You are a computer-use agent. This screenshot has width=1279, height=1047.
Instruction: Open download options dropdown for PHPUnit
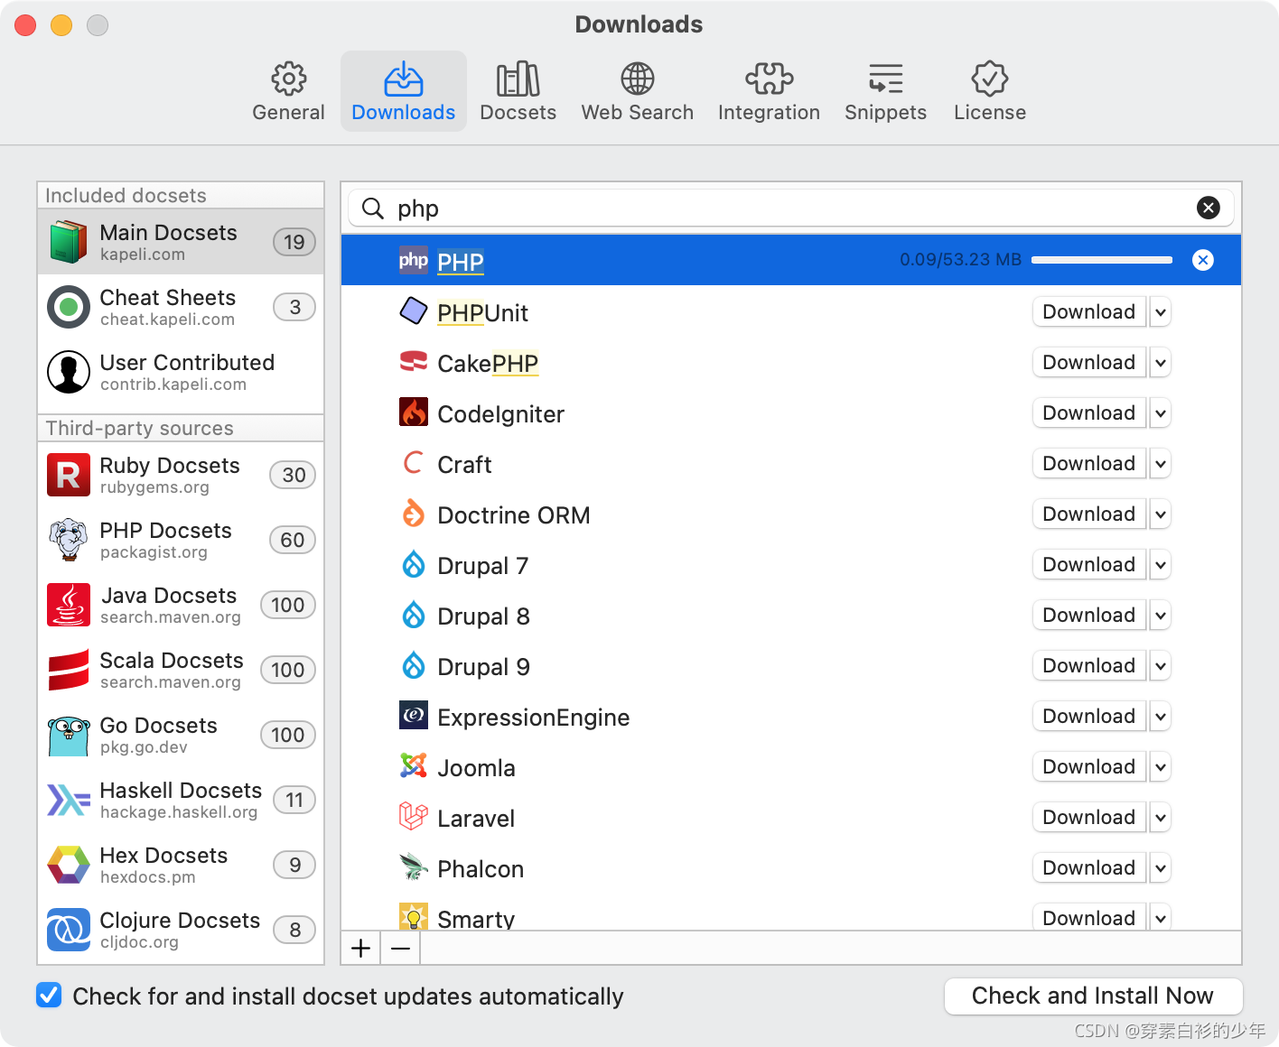tap(1161, 311)
